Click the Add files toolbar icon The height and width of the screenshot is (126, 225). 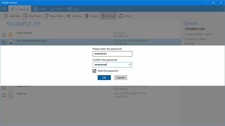[x=6, y=16]
